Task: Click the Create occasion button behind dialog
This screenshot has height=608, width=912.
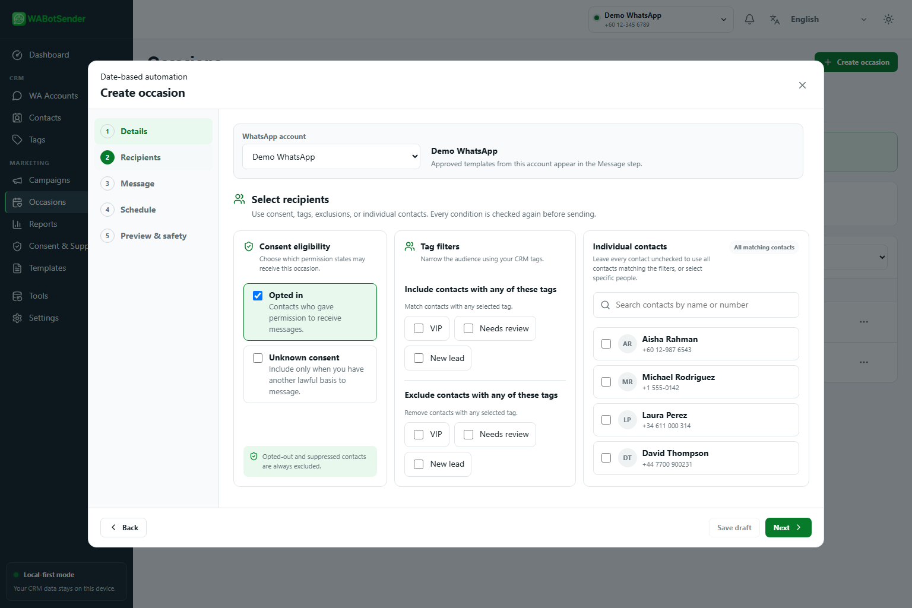Action: 856,62
